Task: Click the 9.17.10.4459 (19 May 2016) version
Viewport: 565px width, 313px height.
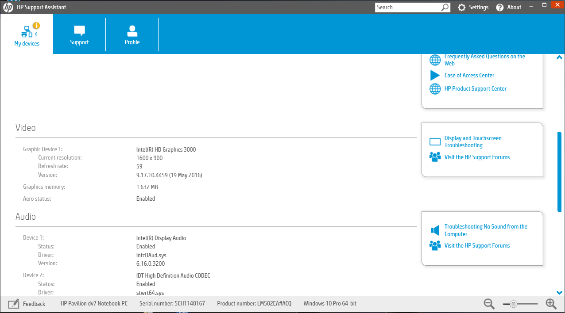Action: [x=169, y=175]
